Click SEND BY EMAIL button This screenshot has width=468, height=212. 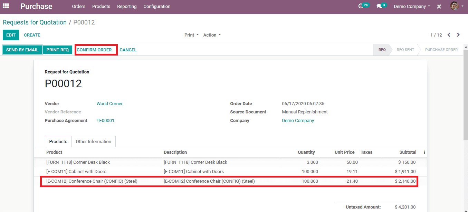point(22,50)
